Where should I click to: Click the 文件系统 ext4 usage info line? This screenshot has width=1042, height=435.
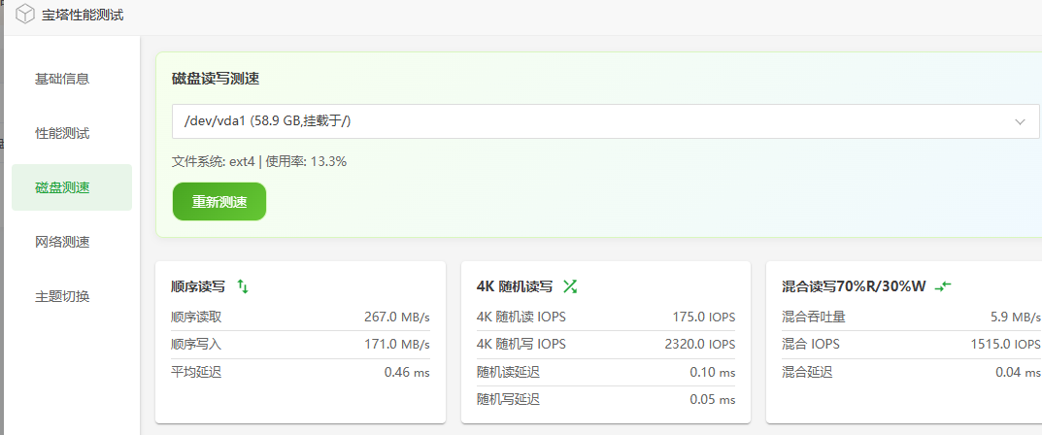click(x=259, y=161)
